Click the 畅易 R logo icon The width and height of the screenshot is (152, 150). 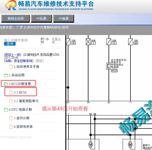point(11,5)
